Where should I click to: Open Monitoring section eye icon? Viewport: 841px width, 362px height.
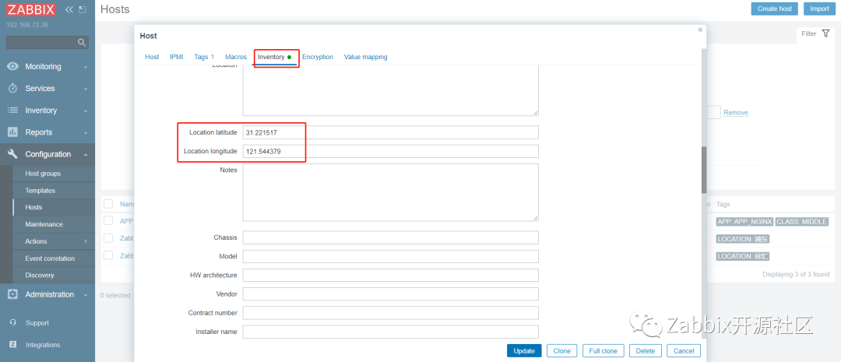(12, 67)
